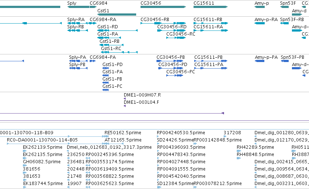
Task: Select feature 19907
Action: [x=74, y=184]
